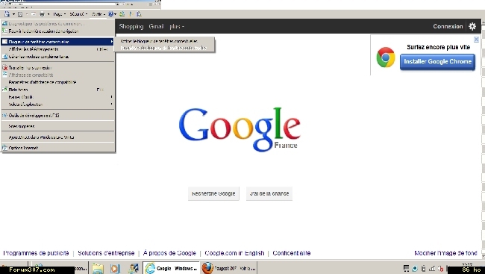Click the Print toolbar icon
The image size is (485, 274).
[43, 14]
